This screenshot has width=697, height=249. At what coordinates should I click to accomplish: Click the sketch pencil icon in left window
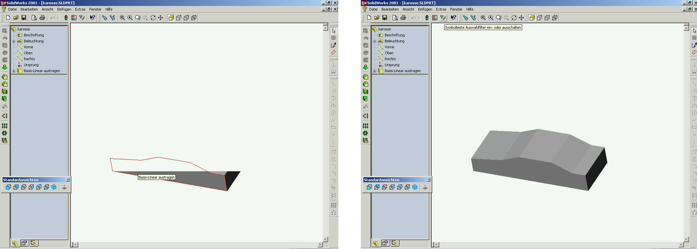tap(334, 45)
